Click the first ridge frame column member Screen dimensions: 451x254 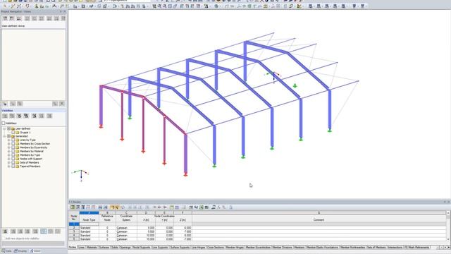point(143,124)
